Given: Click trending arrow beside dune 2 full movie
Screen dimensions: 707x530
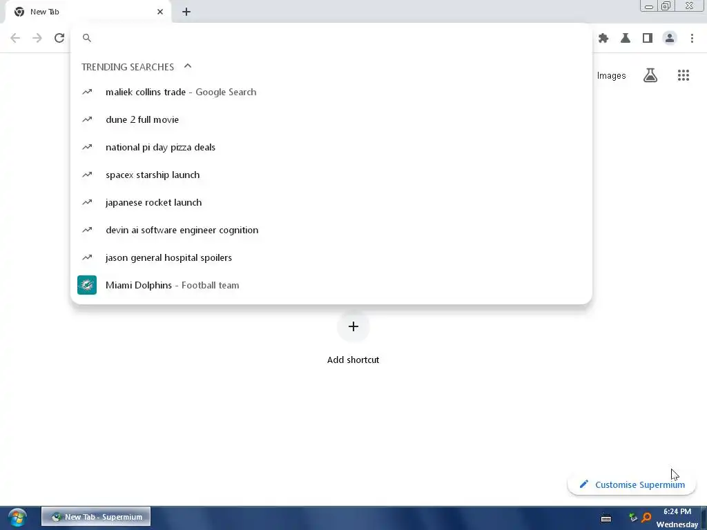Looking at the screenshot, I should click(87, 119).
